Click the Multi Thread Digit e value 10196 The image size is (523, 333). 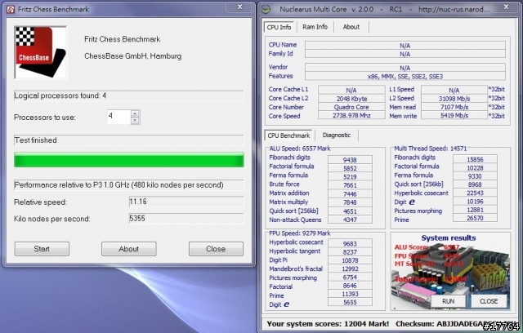pyautogui.click(x=475, y=202)
